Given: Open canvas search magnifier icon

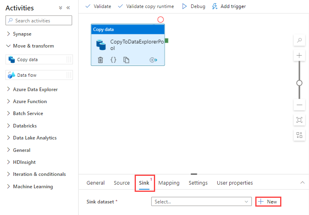Looking at the screenshot, I should 299,40.
